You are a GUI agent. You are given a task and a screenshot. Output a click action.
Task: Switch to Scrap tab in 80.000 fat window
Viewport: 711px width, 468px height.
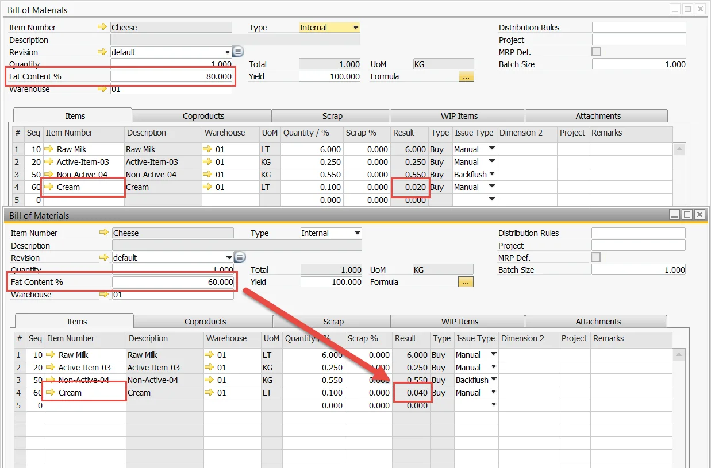pos(332,116)
